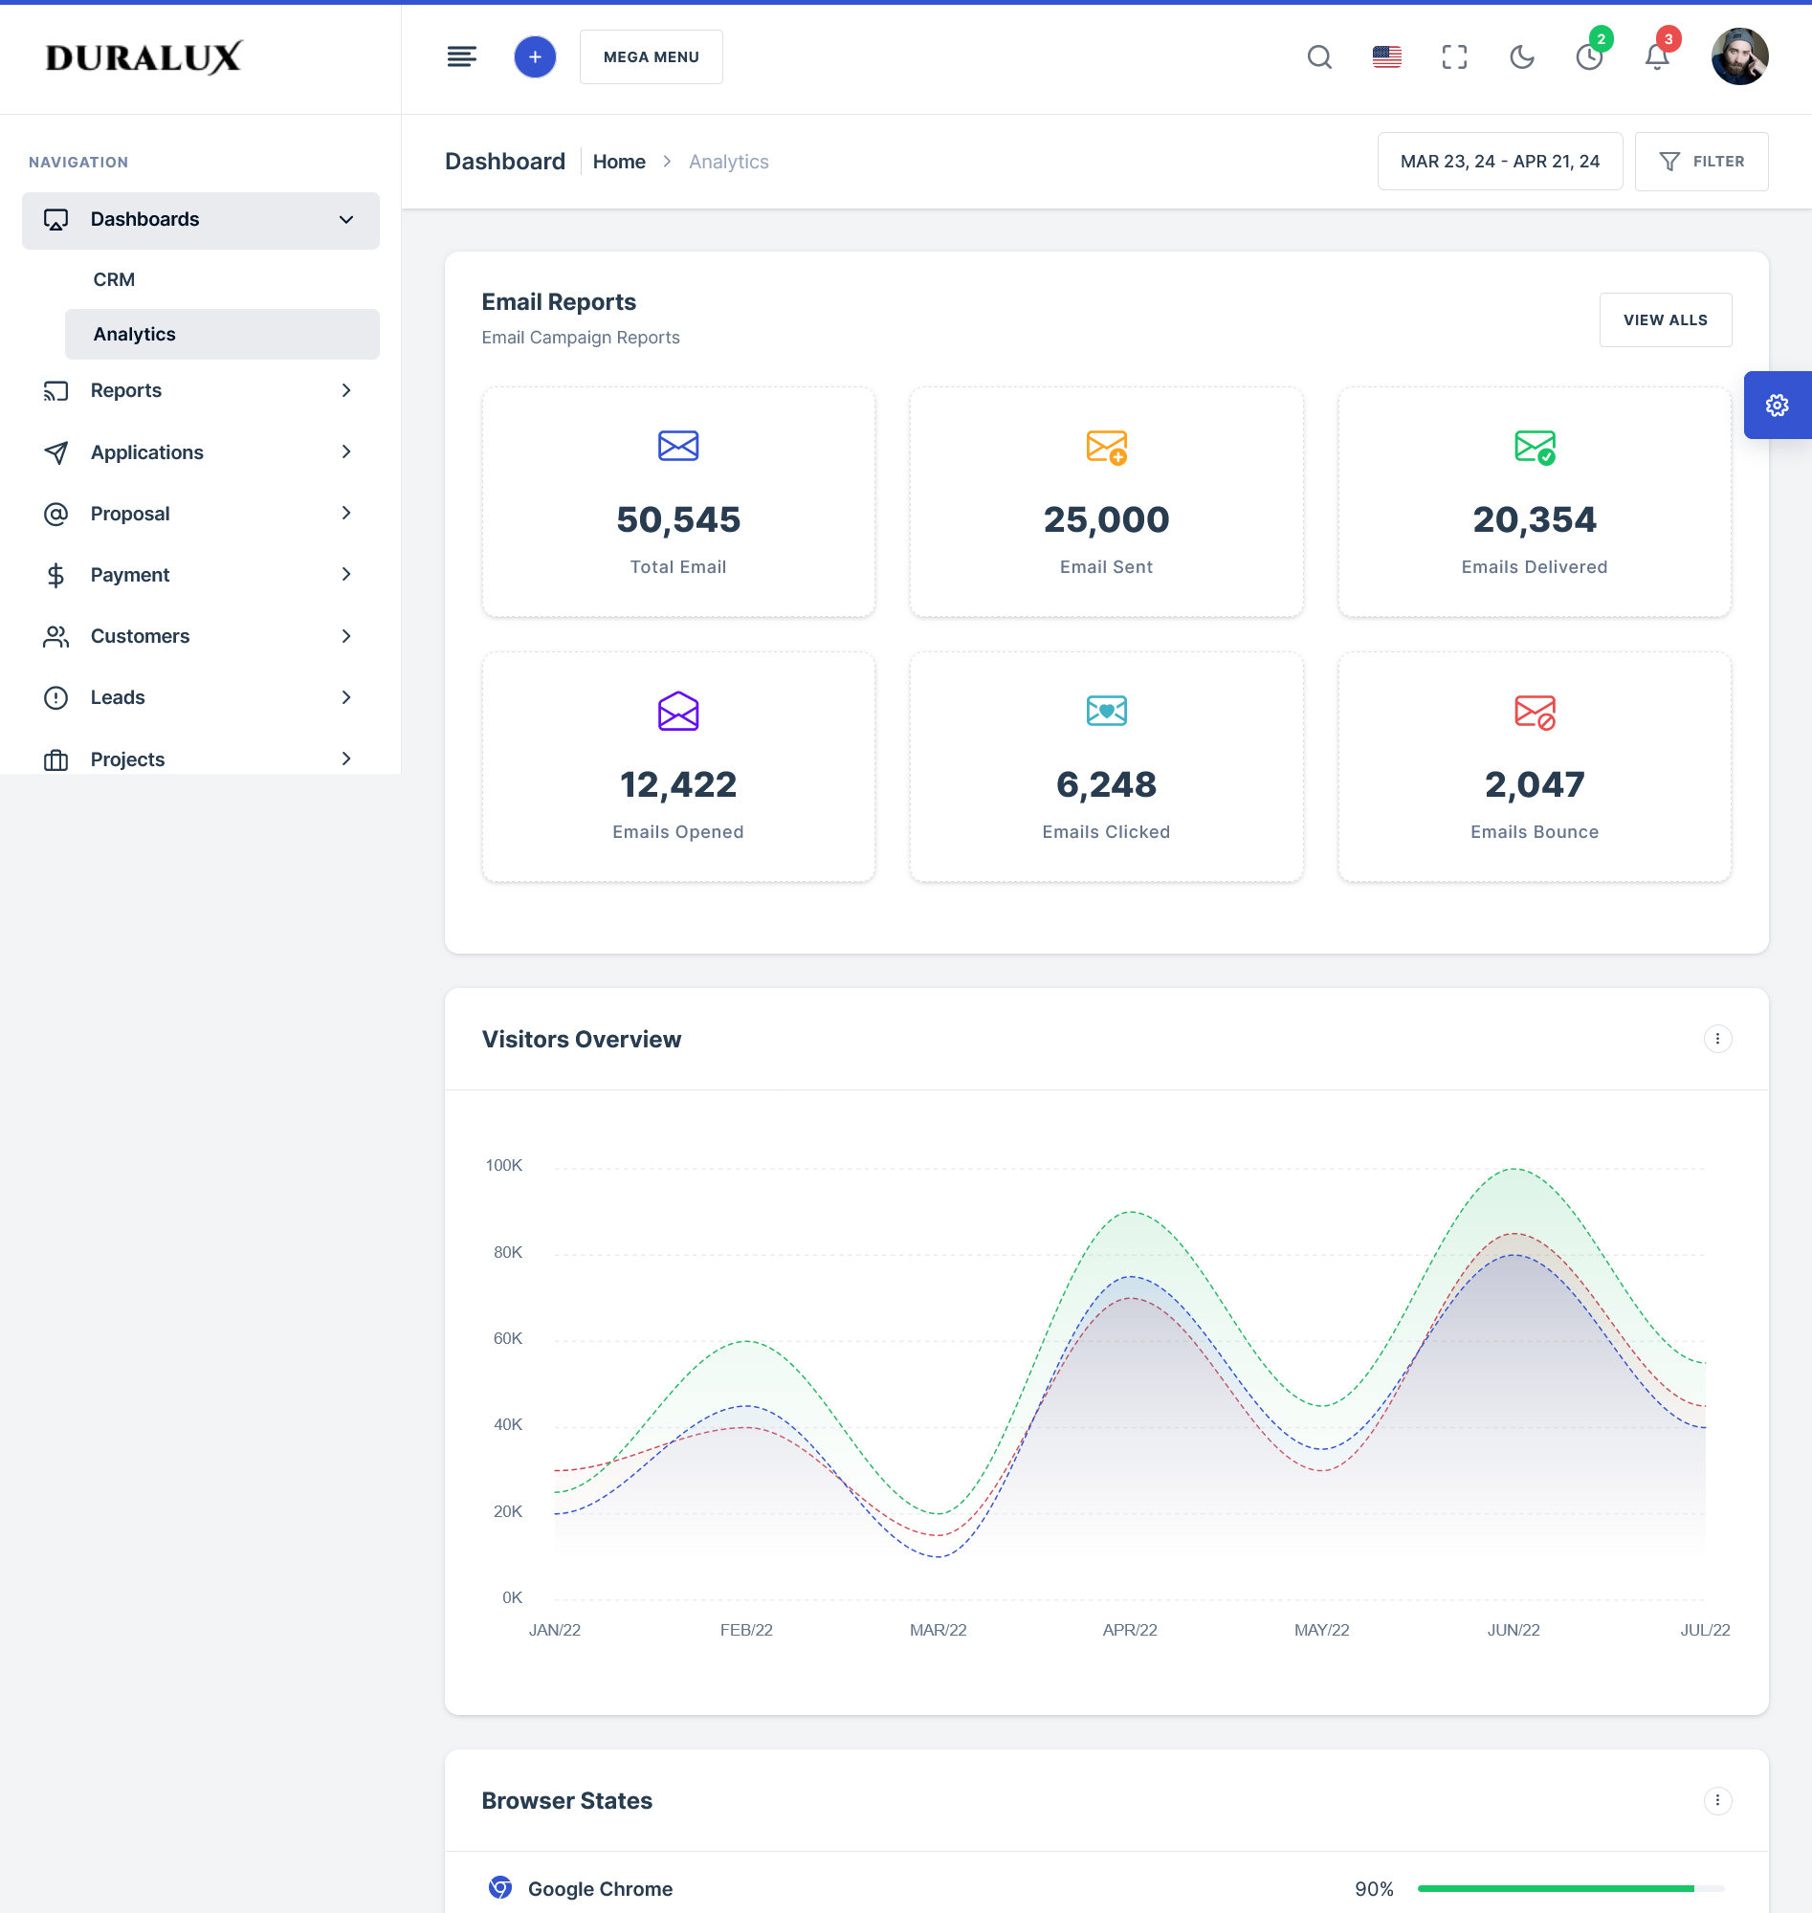1812x1913 pixels.
Task: Collapse the Dashboards menu chevron
Action: tap(345, 220)
